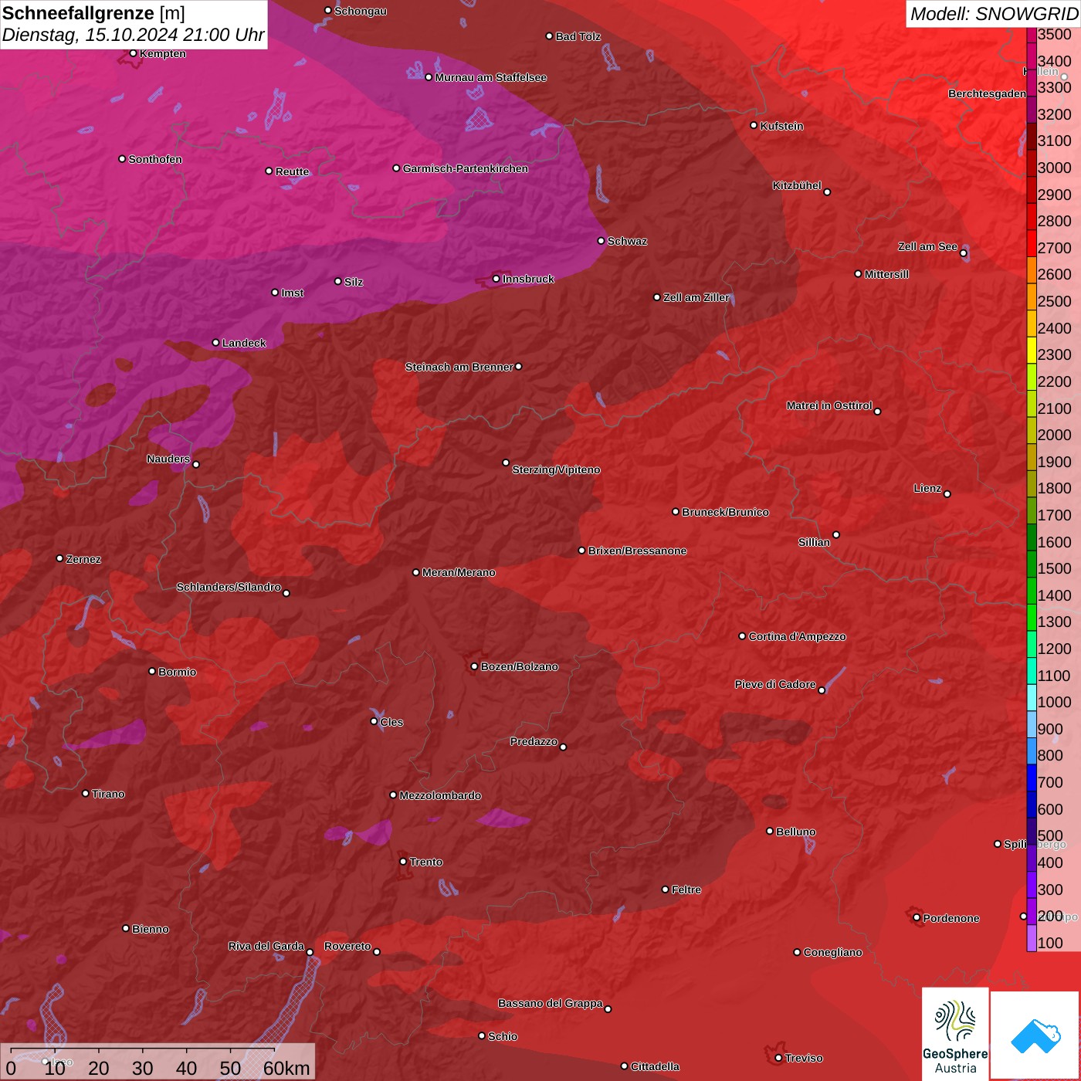
Task: Click the 2200 legend value
Action: tap(1055, 382)
